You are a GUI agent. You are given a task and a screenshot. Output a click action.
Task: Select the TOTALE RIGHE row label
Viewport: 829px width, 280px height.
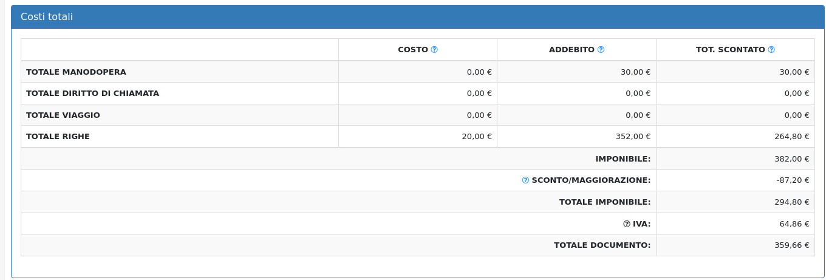tap(58, 137)
